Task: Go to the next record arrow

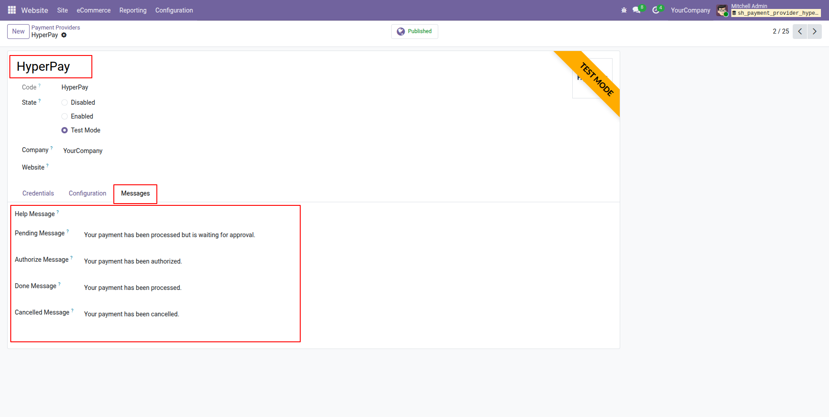Action: (815, 31)
